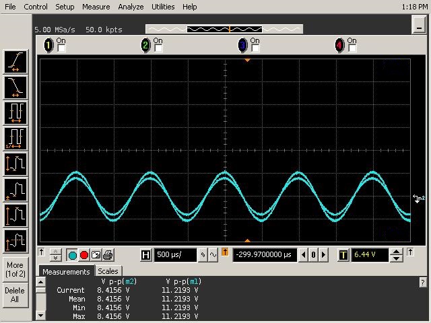Click the waveform clear display icon
This screenshot has height=323, width=431.
point(96,255)
